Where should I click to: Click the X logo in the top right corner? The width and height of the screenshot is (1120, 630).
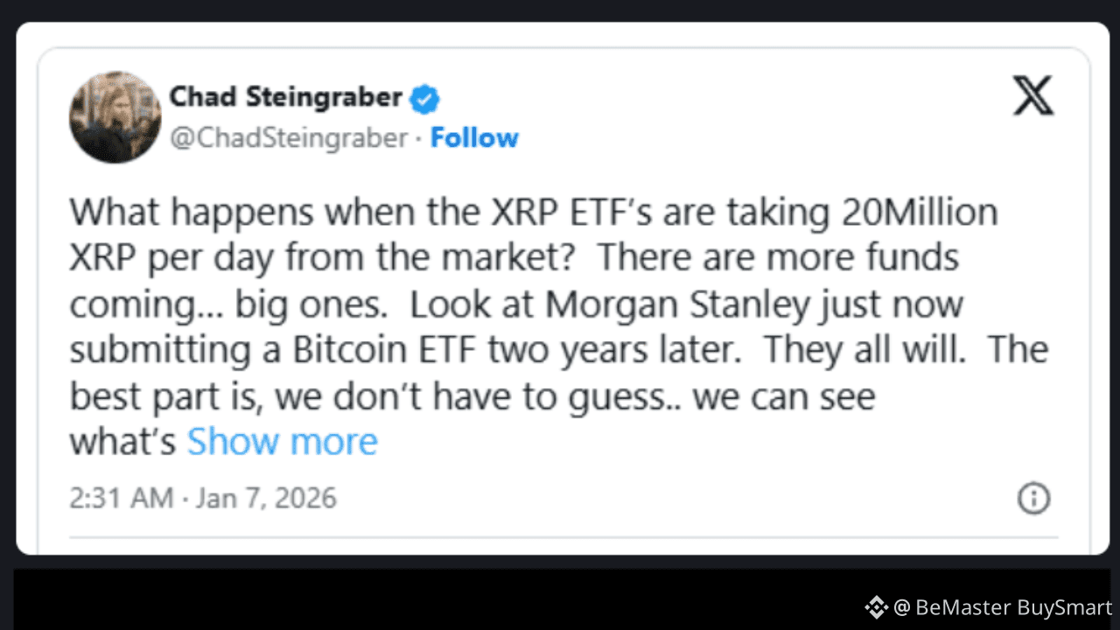tap(1033, 96)
